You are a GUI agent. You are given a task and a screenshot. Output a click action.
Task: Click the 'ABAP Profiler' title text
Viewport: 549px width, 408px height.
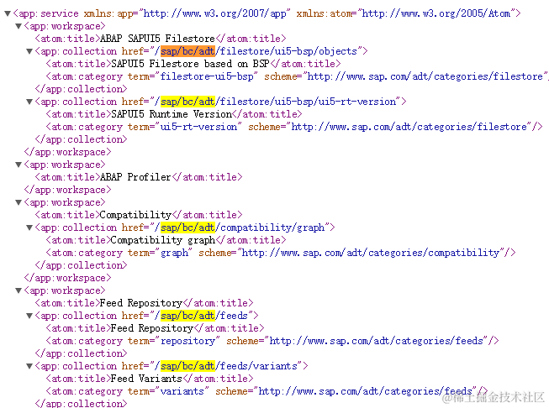coord(135,177)
